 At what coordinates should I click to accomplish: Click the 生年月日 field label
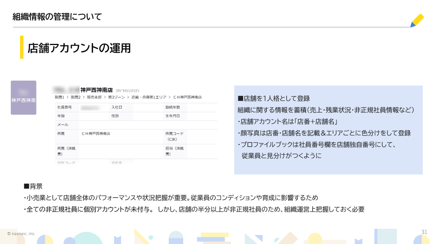pos(173,116)
